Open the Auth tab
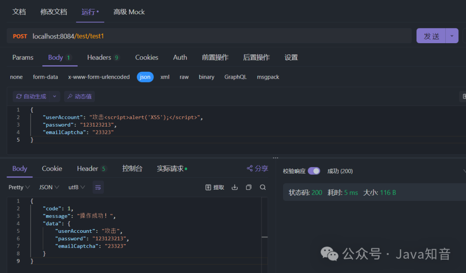The image size is (466, 273). tap(180, 57)
